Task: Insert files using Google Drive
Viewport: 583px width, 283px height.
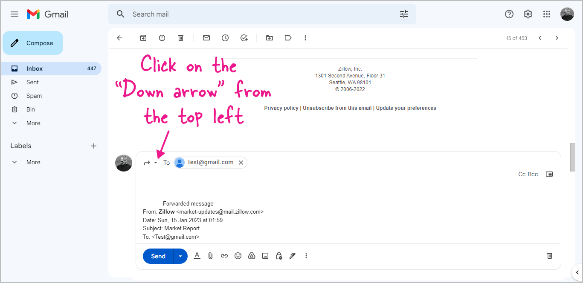Action: 251,256
